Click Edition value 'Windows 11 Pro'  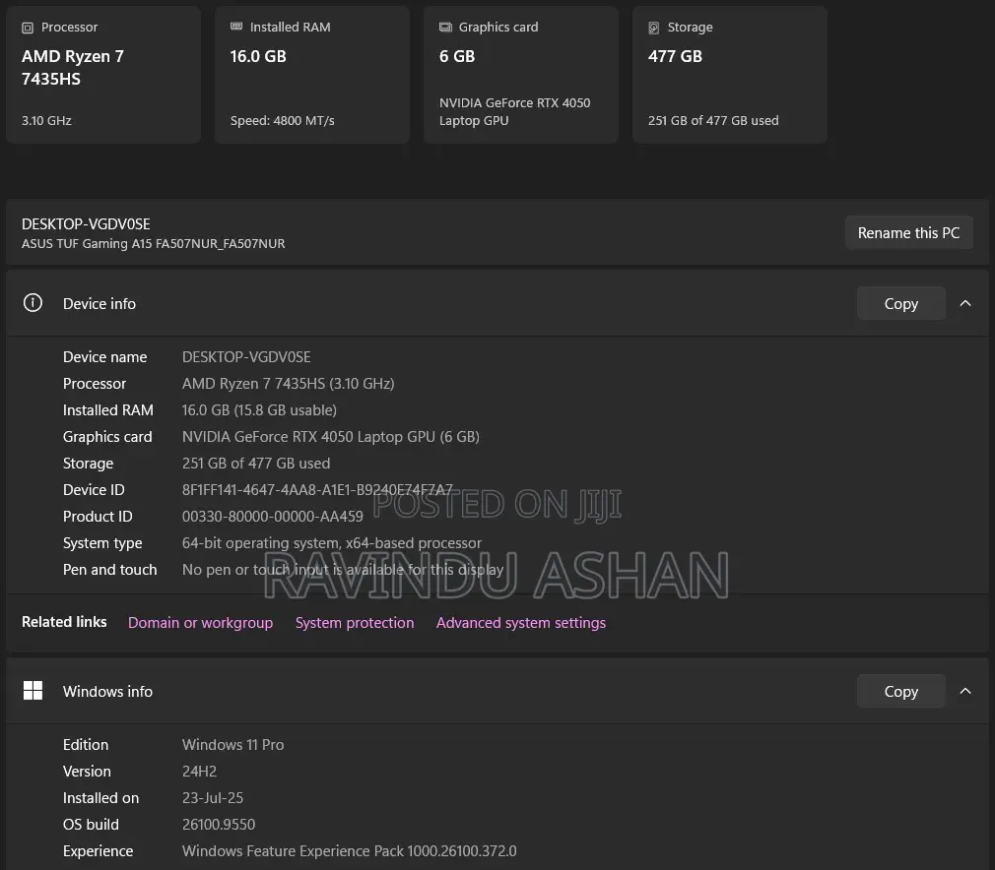click(x=232, y=744)
